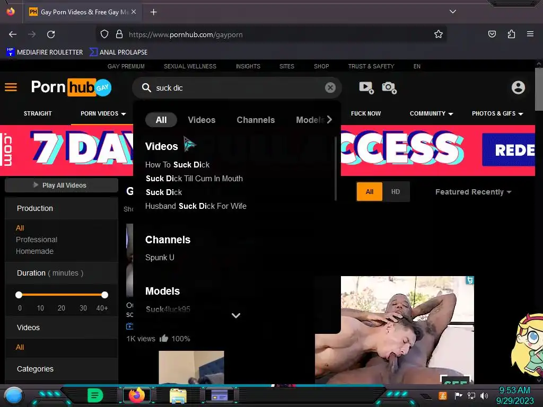This screenshot has height=407, width=543.
Task: Open the browser extensions menu
Action: 511,34
